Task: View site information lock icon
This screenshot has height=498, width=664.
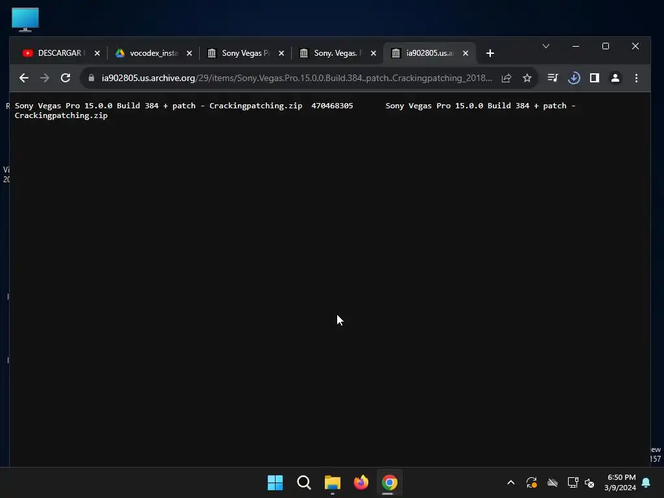Action: [91, 78]
